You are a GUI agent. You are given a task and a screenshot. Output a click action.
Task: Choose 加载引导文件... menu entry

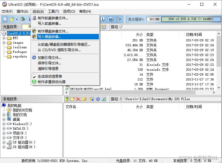pos(65,57)
